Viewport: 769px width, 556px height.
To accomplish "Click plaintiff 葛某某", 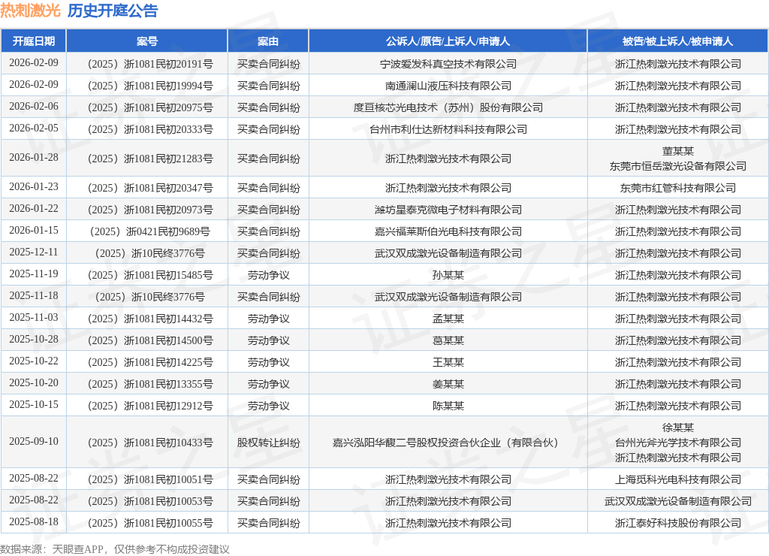I will [448, 340].
